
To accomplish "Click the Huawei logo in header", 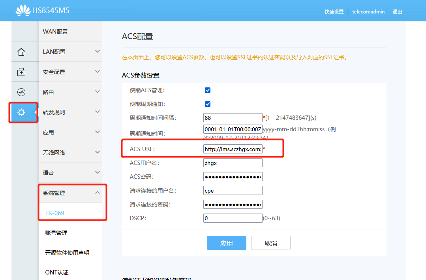I will point(23,11).
